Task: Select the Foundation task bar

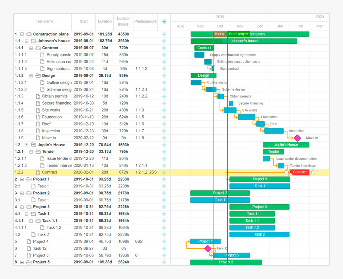Action: tap(247, 117)
